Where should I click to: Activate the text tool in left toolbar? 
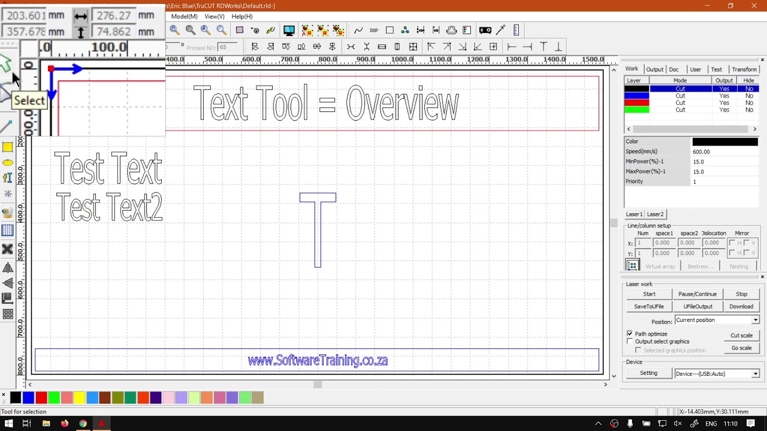7,178
